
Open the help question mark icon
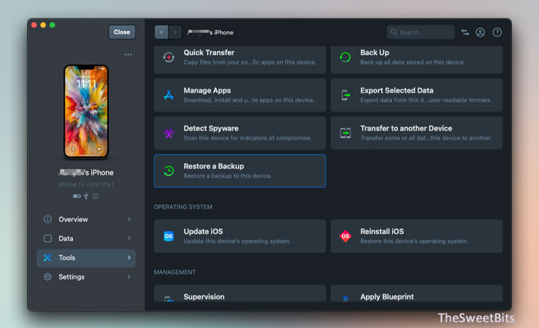[497, 32]
